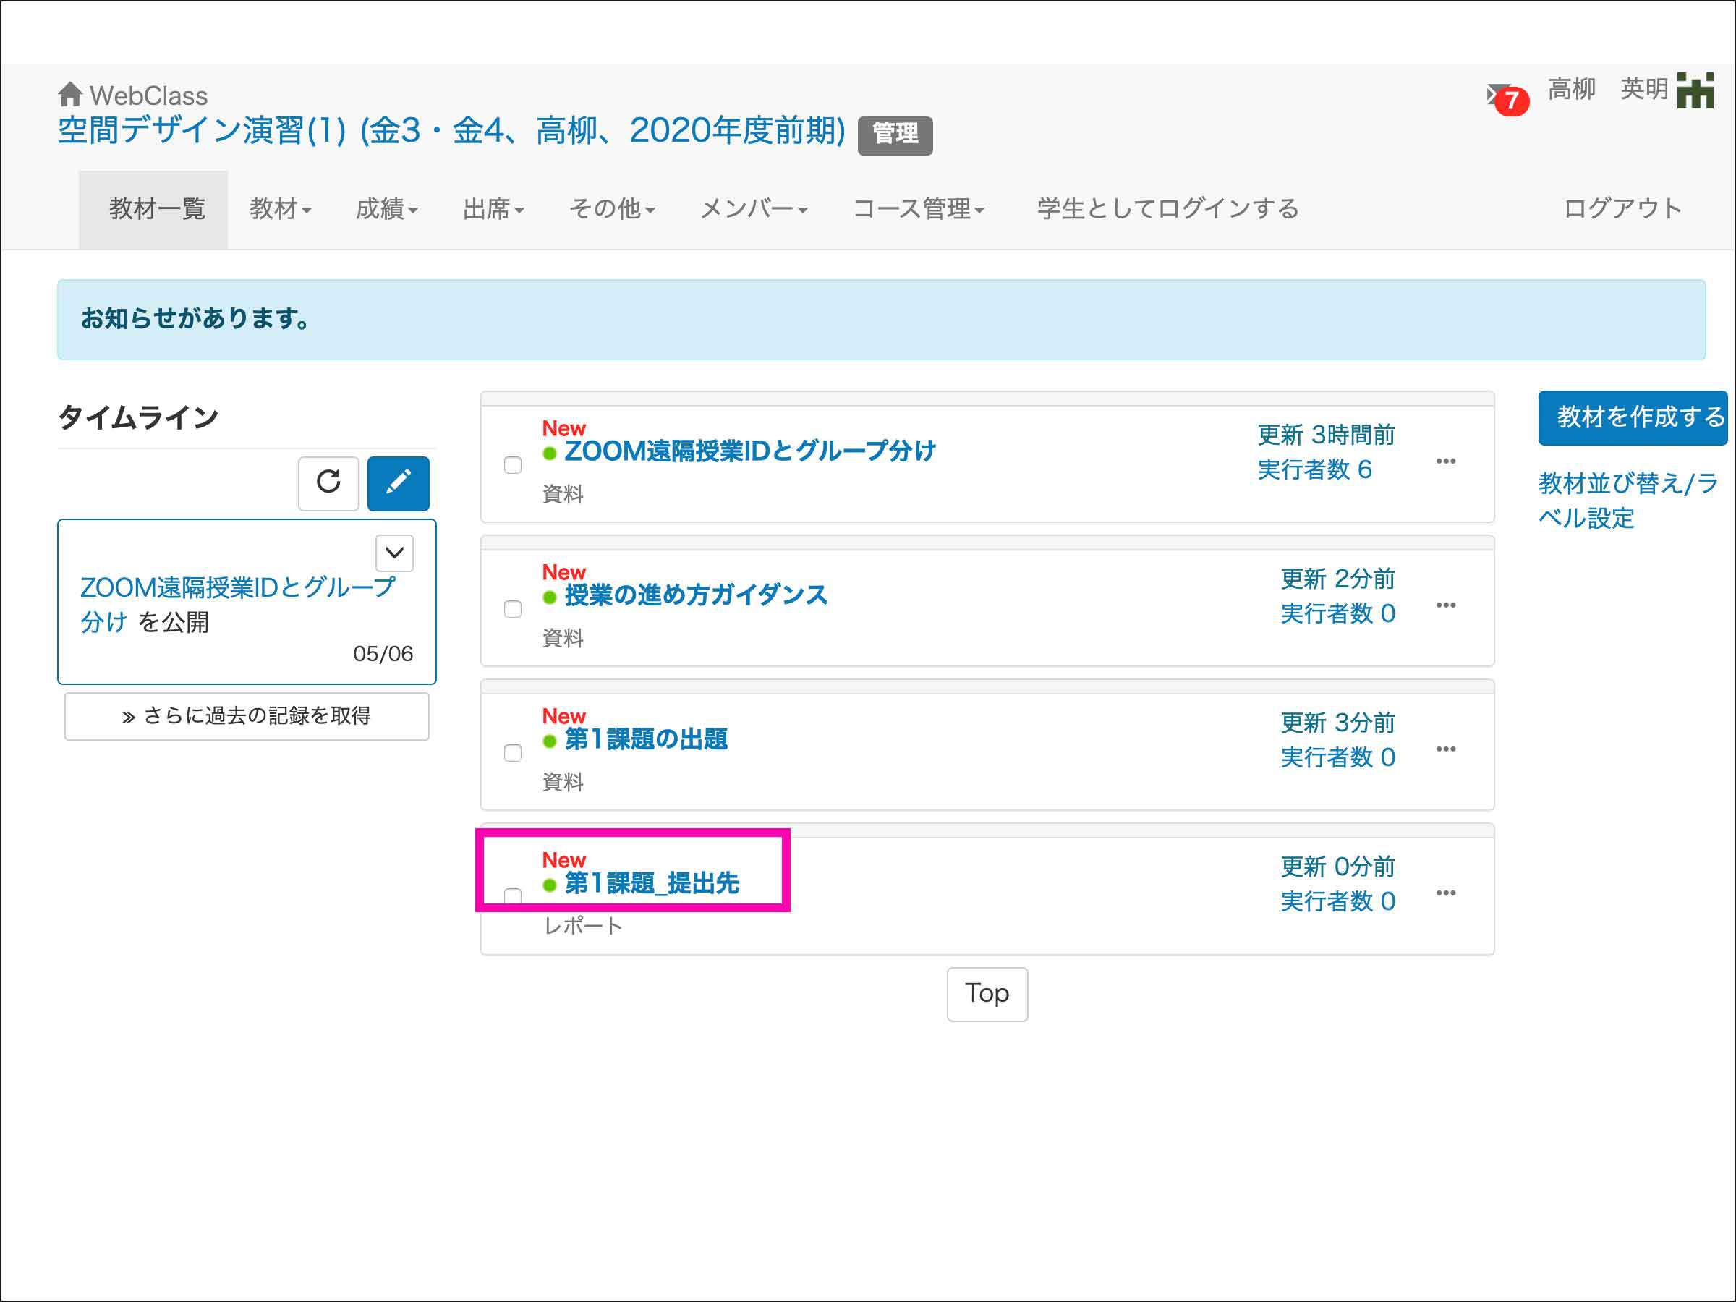
Task: Click the WebClass home icon
Action: tap(70, 94)
